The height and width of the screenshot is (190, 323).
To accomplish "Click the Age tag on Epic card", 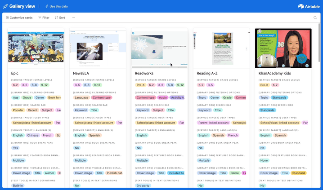I will coord(16,97).
